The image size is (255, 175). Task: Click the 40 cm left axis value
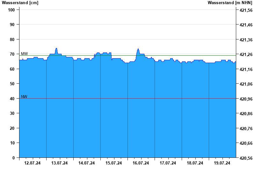point(12,99)
